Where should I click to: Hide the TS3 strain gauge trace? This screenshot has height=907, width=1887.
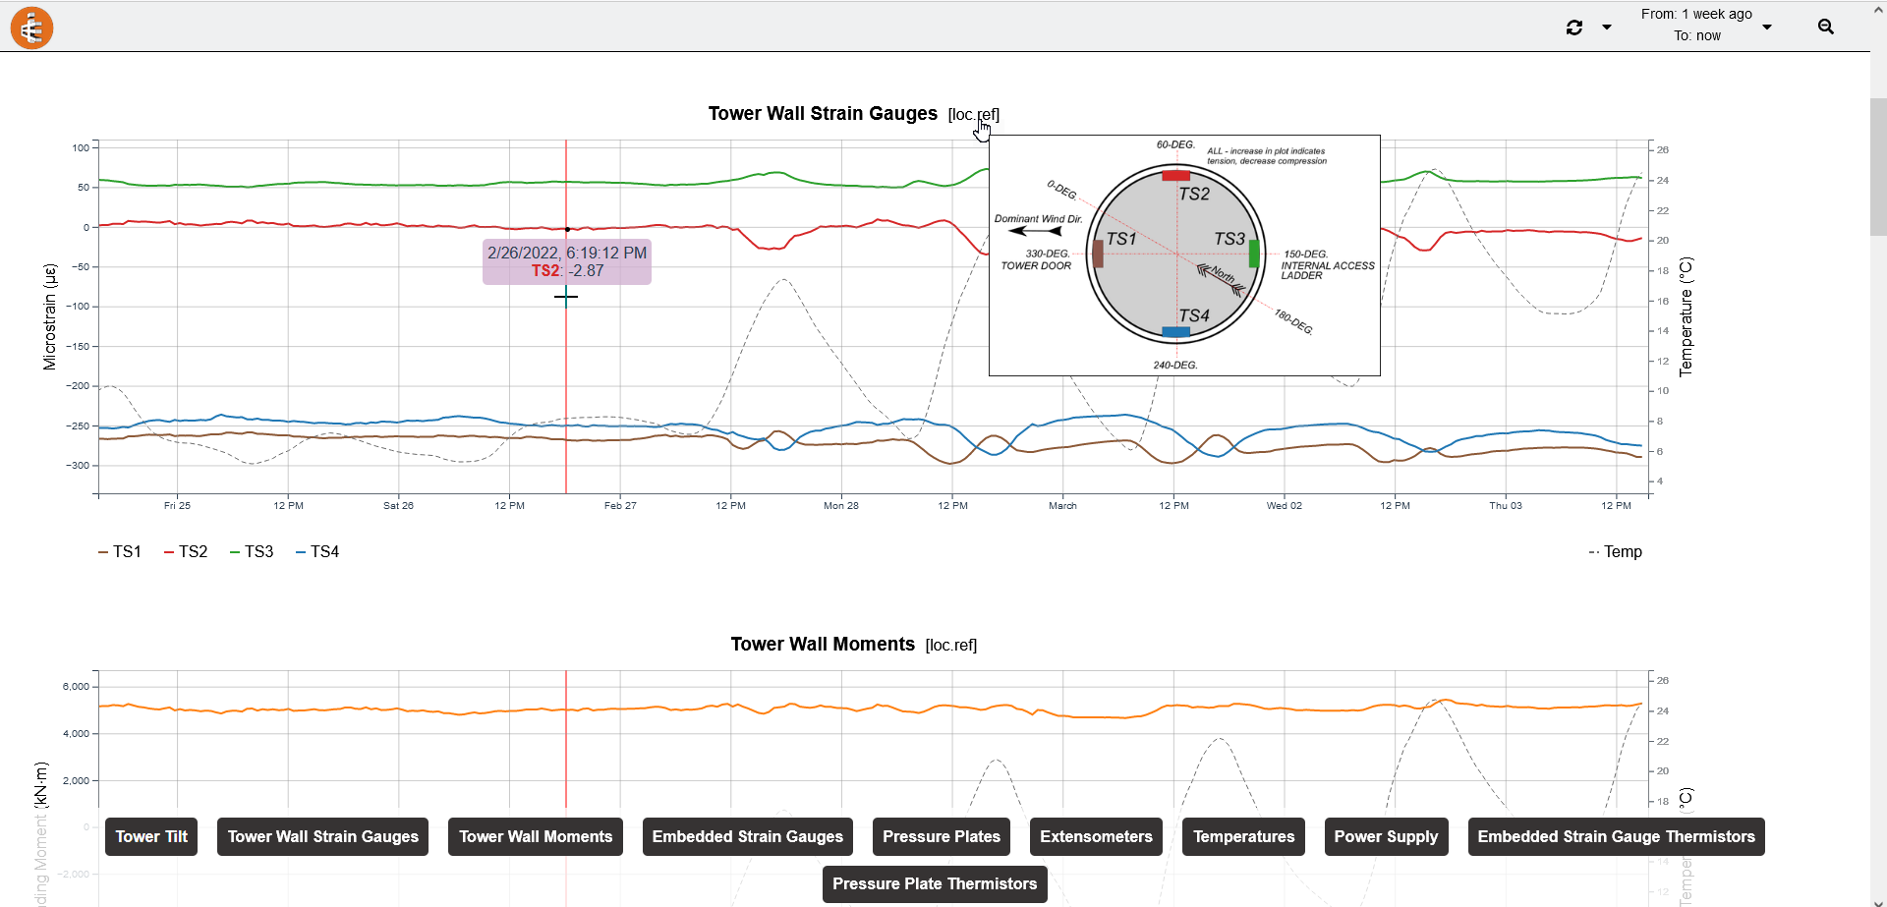(x=258, y=551)
